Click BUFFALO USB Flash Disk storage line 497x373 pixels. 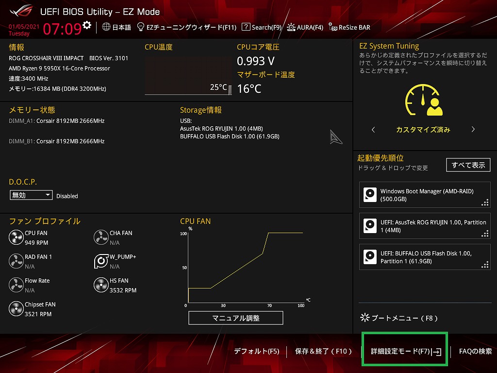230,136
